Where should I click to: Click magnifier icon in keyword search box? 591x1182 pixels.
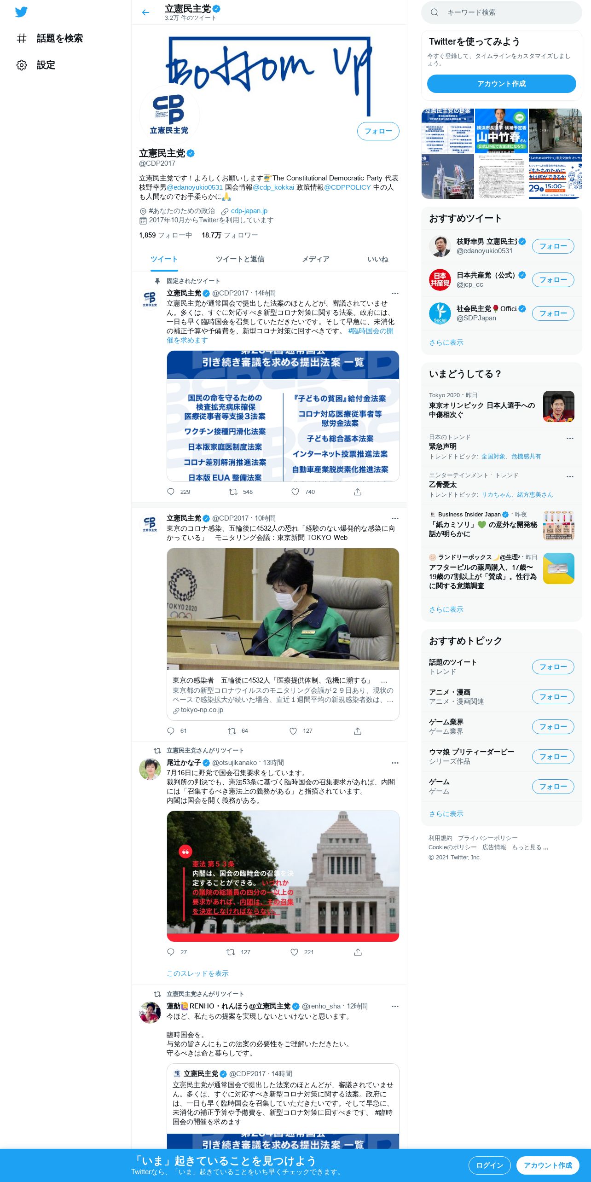coord(434,12)
